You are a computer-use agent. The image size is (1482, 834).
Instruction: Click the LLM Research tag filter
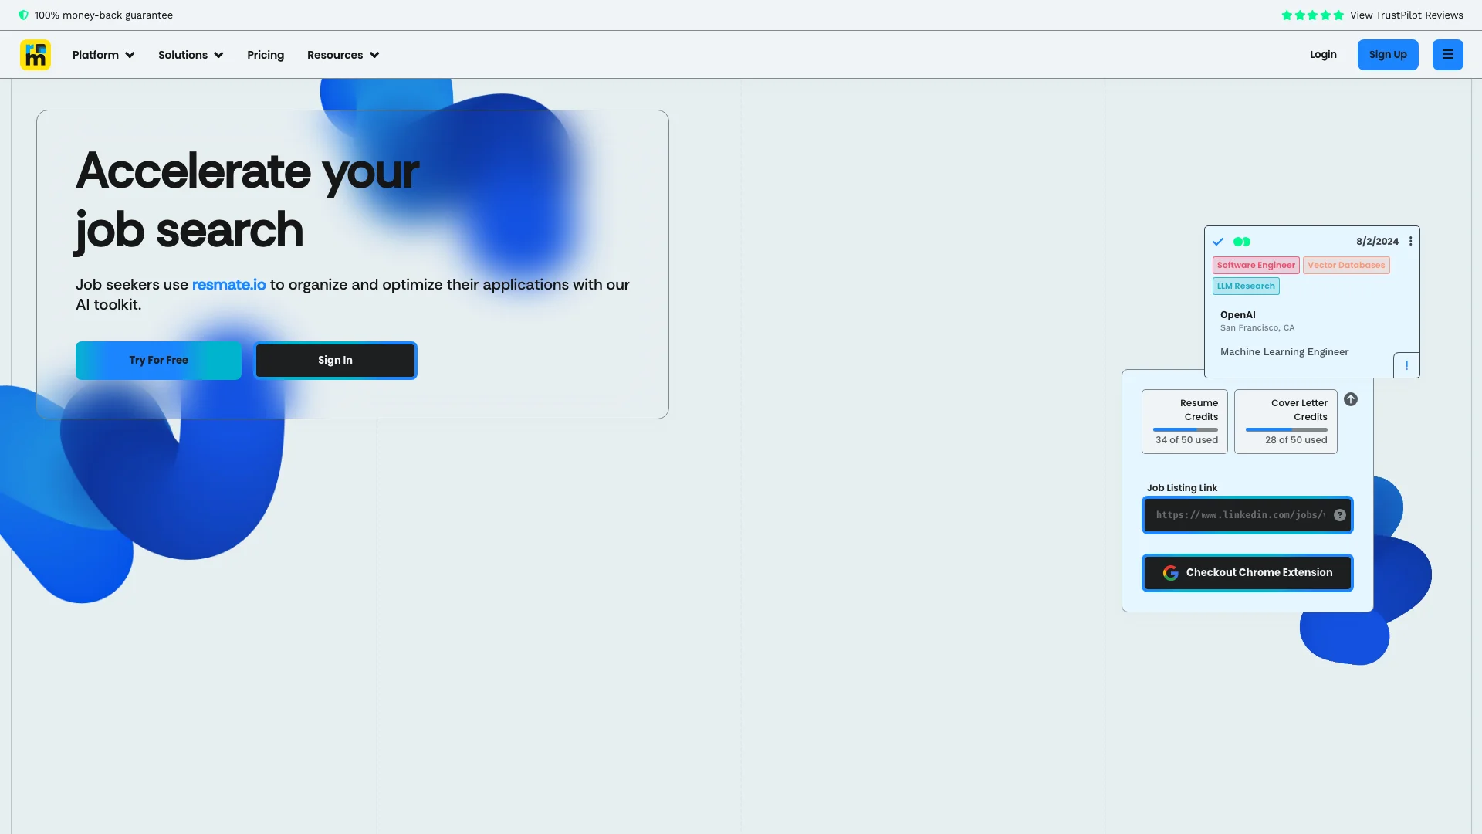pyautogui.click(x=1245, y=285)
